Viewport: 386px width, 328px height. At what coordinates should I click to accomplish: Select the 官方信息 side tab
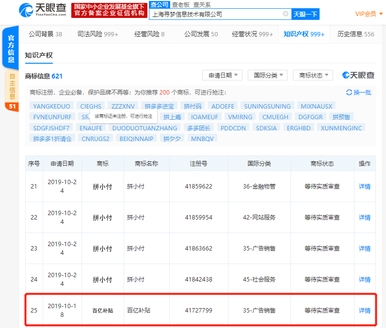pyautogui.click(x=11, y=49)
